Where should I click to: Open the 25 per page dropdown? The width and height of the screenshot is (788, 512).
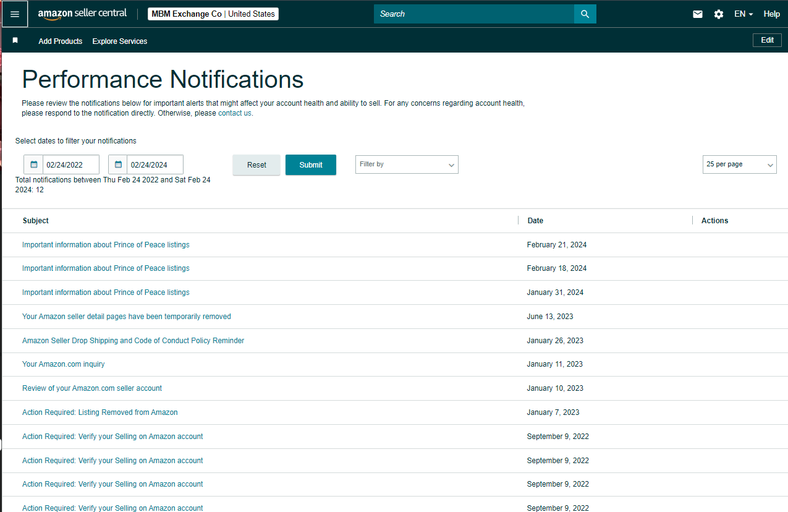click(x=740, y=164)
